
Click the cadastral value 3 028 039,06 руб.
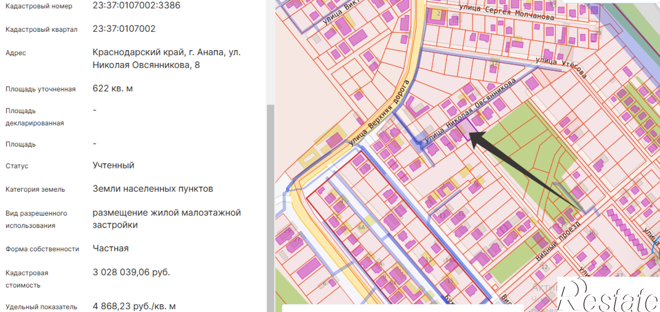pyautogui.click(x=131, y=272)
